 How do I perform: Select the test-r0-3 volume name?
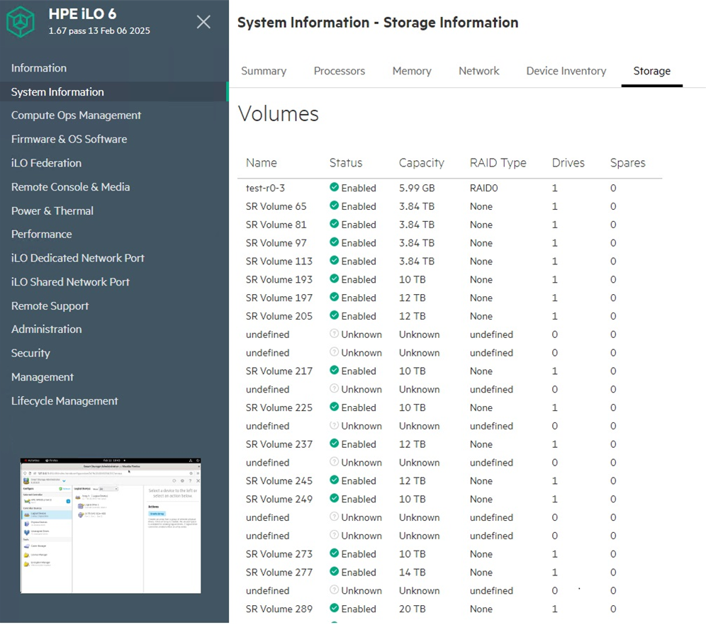click(265, 188)
